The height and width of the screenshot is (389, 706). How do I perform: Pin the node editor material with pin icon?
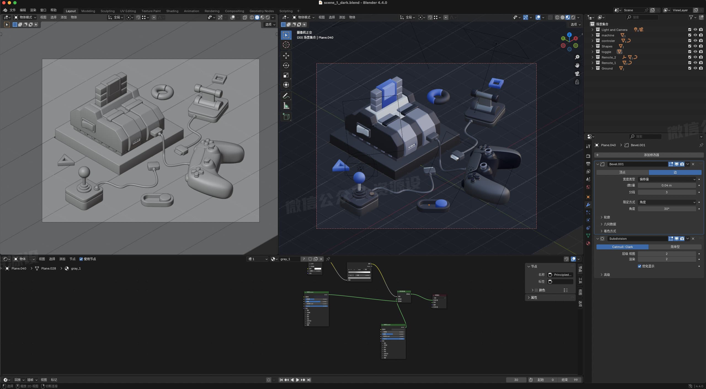coord(328,259)
